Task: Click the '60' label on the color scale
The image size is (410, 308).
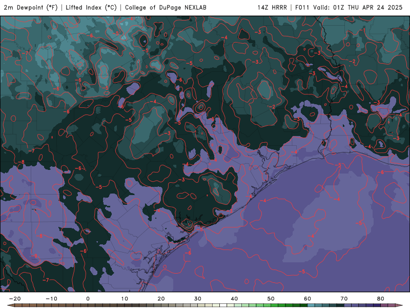Action: coord(307,299)
